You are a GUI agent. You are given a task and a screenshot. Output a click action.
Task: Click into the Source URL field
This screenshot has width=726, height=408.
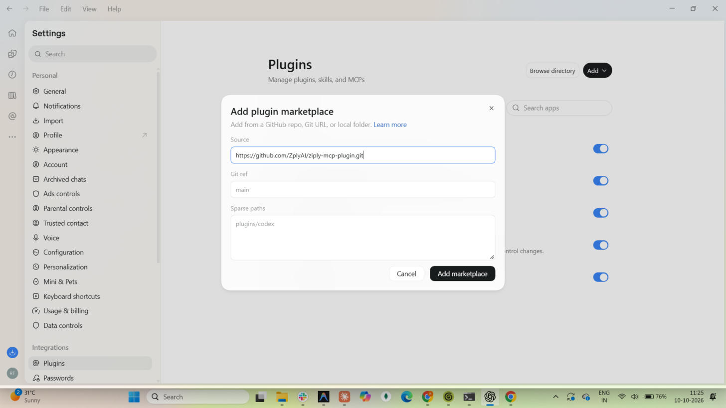tap(363, 155)
